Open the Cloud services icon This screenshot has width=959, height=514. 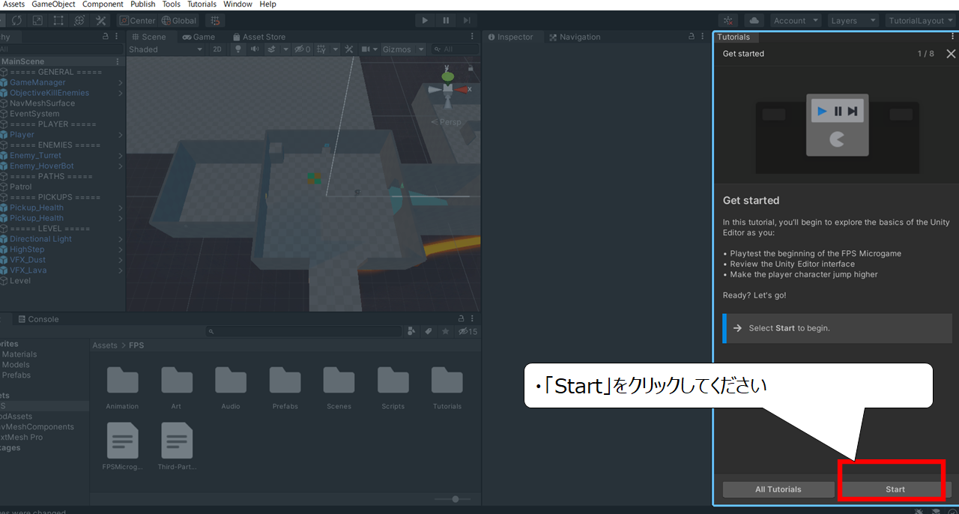coord(754,20)
